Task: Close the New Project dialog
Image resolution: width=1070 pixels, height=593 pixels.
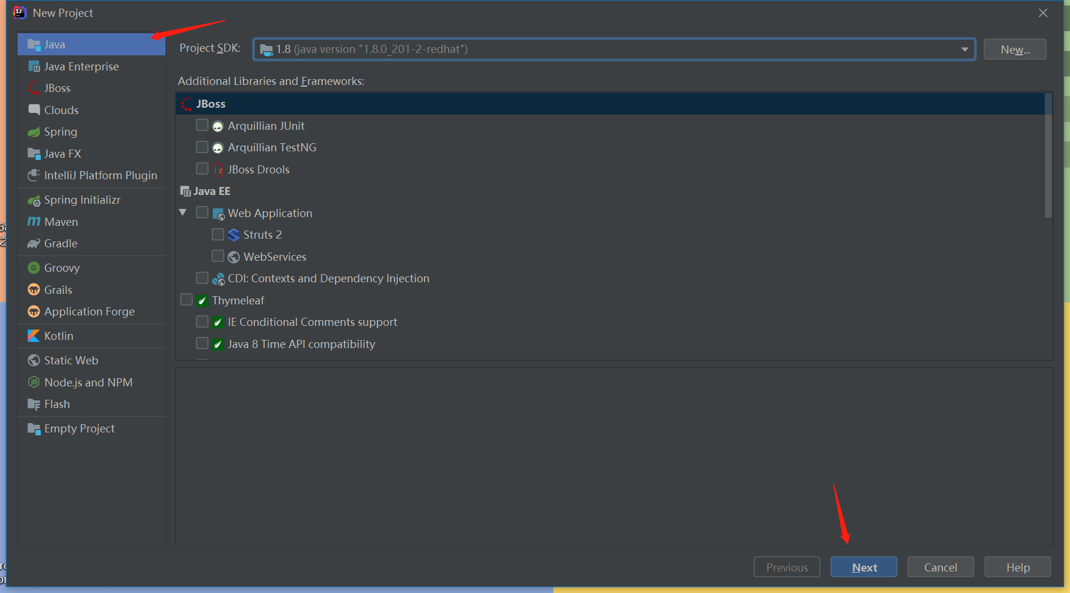Action: pos(1043,13)
